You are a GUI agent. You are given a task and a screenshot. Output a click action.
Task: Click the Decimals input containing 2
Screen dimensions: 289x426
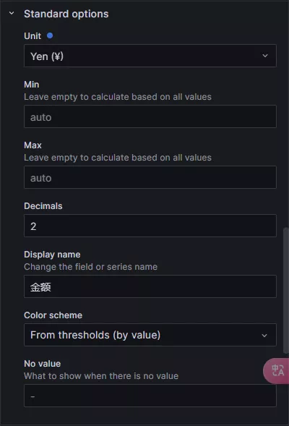point(150,226)
